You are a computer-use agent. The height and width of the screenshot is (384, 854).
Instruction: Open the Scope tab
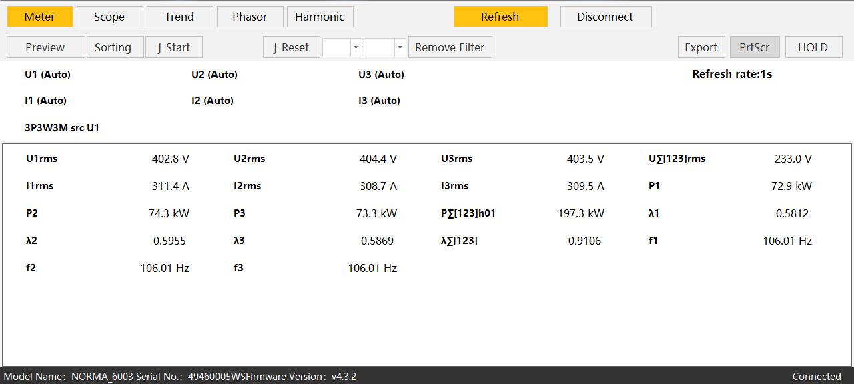point(109,17)
